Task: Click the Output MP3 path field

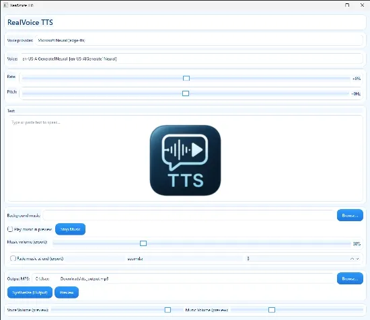Action: click(183, 278)
